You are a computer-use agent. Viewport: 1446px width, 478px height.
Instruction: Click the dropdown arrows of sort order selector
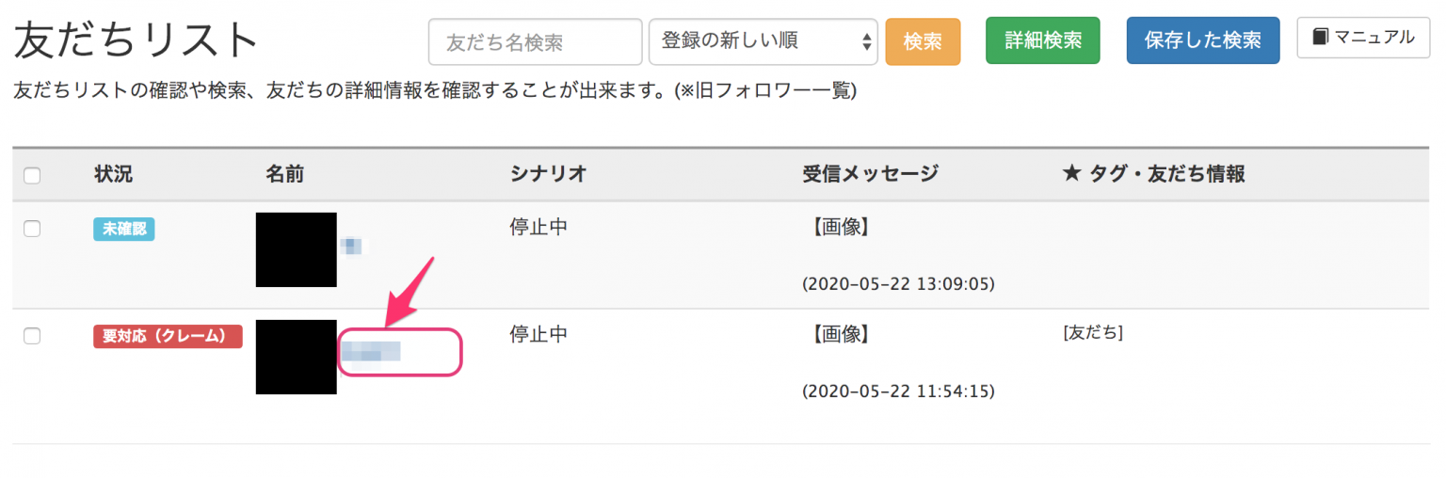click(x=866, y=41)
